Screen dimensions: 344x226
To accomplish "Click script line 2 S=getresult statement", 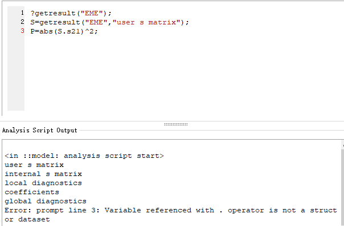I will click(x=109, y=22).
